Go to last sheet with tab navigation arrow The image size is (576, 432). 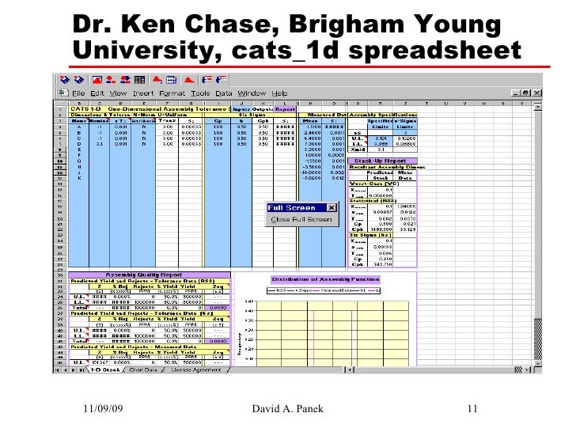(x=81, y=370)
